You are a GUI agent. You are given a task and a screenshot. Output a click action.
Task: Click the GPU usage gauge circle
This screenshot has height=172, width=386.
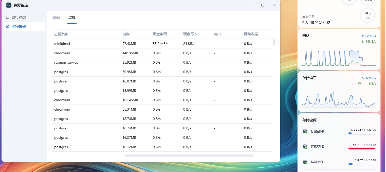click(367, 15)
